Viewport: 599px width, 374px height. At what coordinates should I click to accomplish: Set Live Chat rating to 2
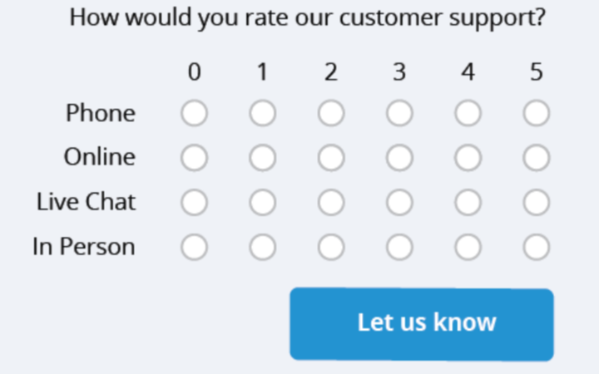coord(331,202)
